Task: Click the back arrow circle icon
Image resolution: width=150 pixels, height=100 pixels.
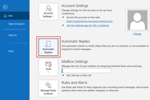Action: point(5,7)
